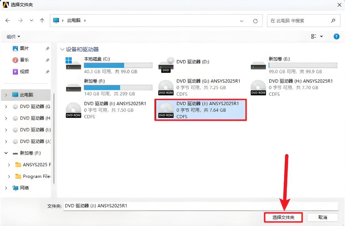345x226 pixels.
Task: Go back with the left arrow
Action: 8,20
